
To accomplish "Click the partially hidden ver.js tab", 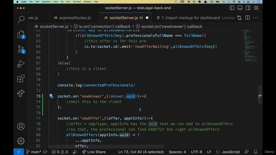I will pos(33,18).
